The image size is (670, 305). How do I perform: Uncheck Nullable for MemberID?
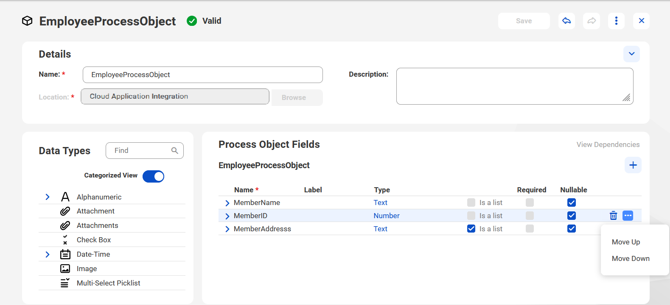tap(572, 216)
